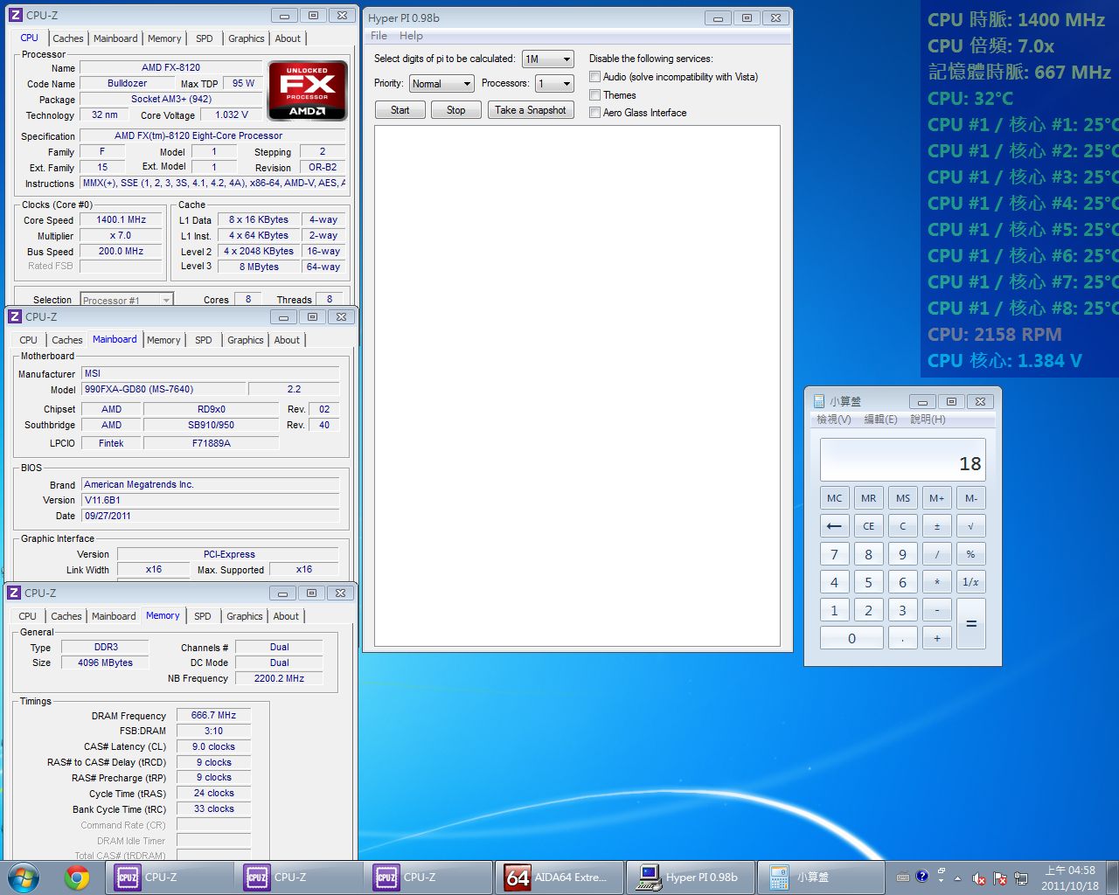Click motherboard model 990FXA-GD80 (MS-7640)
The width and height of the screenshot is (1119, 895).
pyautogui.click(x=163, y=389)
